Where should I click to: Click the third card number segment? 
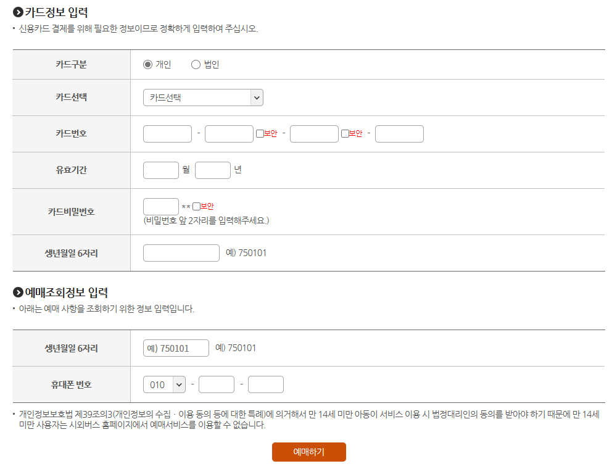click(313, 133)
